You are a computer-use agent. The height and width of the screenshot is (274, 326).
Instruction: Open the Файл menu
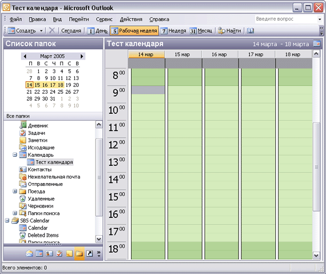15,19
